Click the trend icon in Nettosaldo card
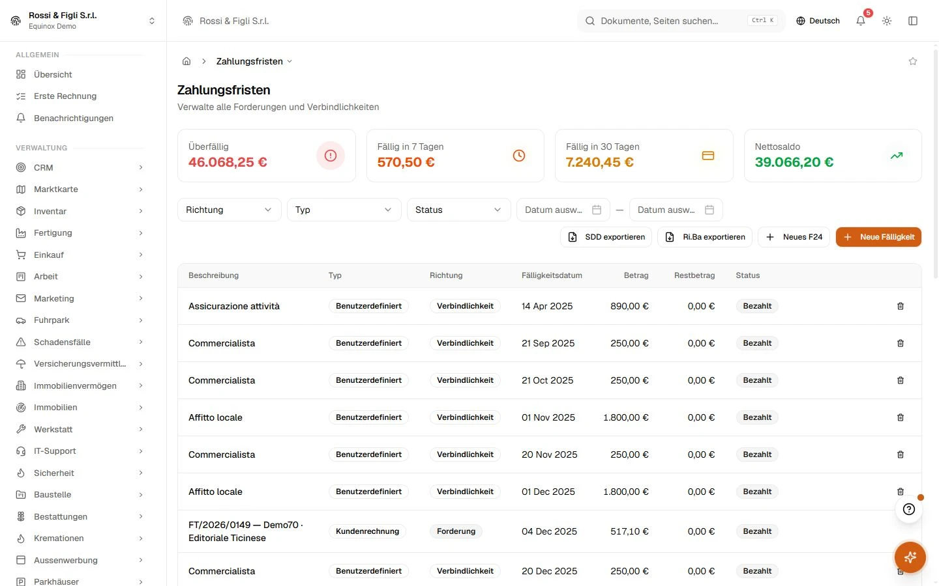The width and height of the screenshot is (939, 586). pyautogui.click(x=897, y=156)
